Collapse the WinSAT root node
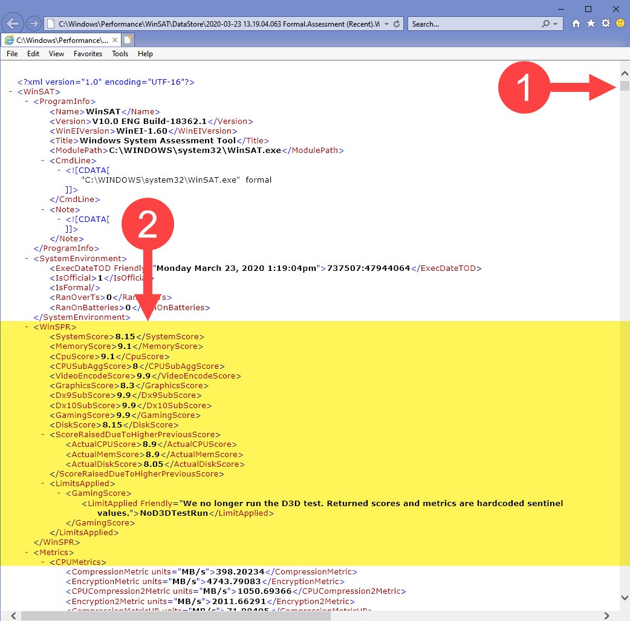Image resolution: width=630 pixels, height=621 pixels. (10, 92)
